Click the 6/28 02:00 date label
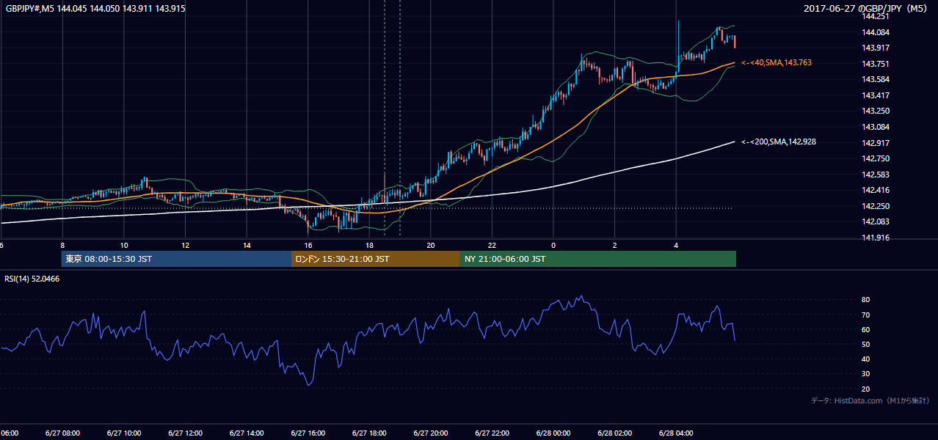Viewport: 938px width, 440px height. tap(615, 433)
